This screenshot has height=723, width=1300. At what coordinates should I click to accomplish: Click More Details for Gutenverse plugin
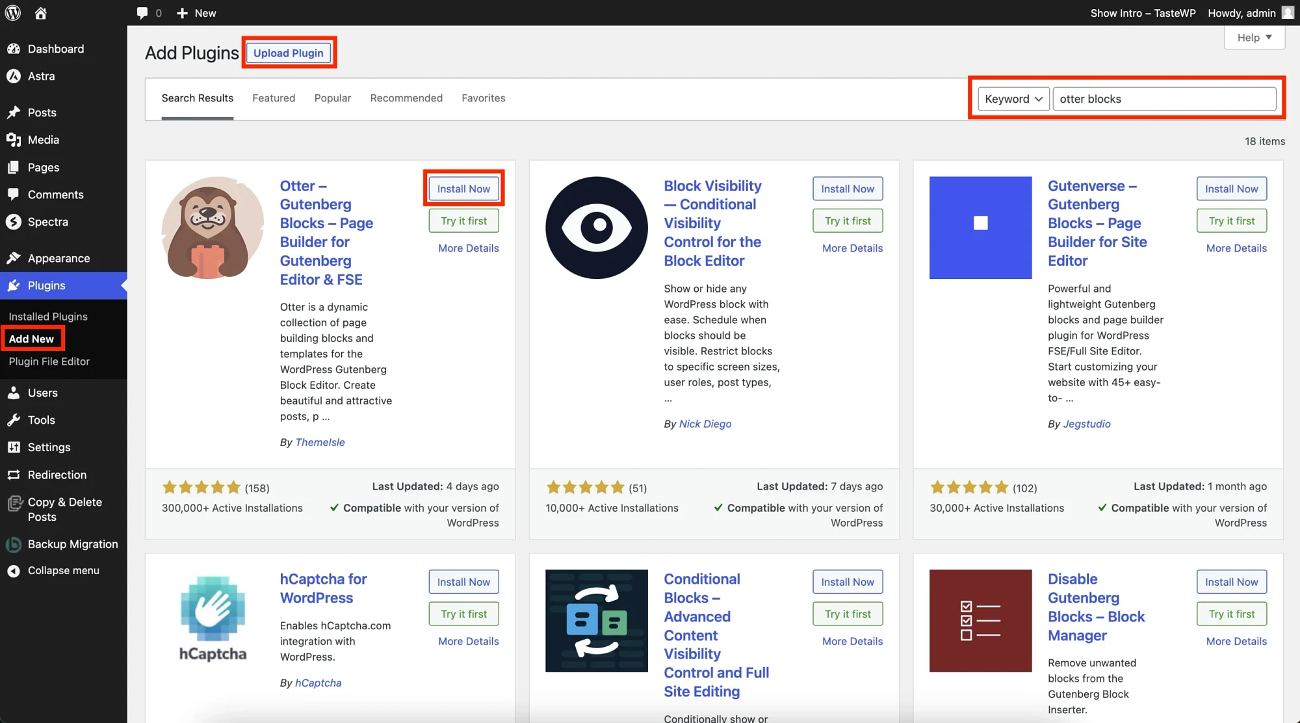click(1236, 248)
